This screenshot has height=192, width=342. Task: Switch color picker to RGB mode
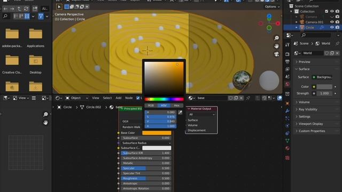tap(151, 106)
